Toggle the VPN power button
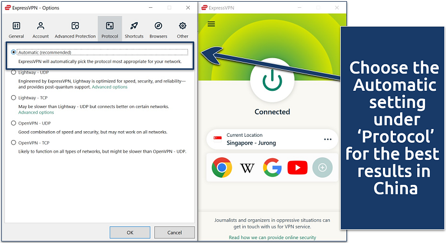 (272, 80)
